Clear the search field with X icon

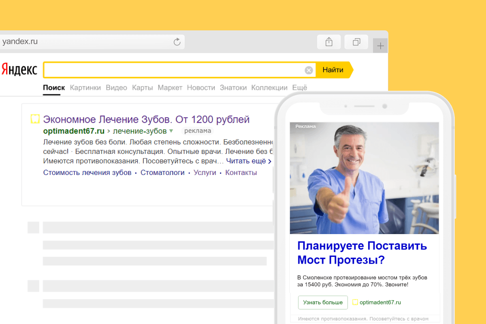pos(309,70)
